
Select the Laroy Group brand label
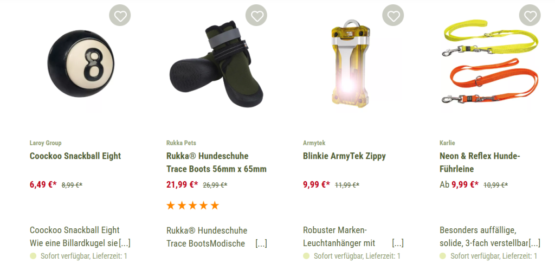[46, 143]
